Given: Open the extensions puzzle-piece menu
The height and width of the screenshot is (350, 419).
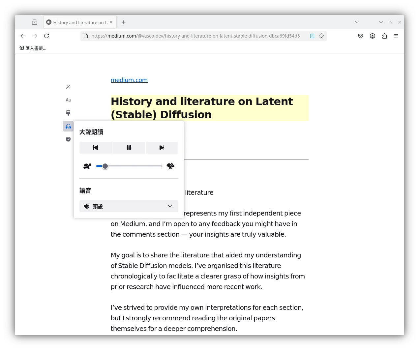Looking at the screenshot, I should pyautogui.click(x=384, y=36).
